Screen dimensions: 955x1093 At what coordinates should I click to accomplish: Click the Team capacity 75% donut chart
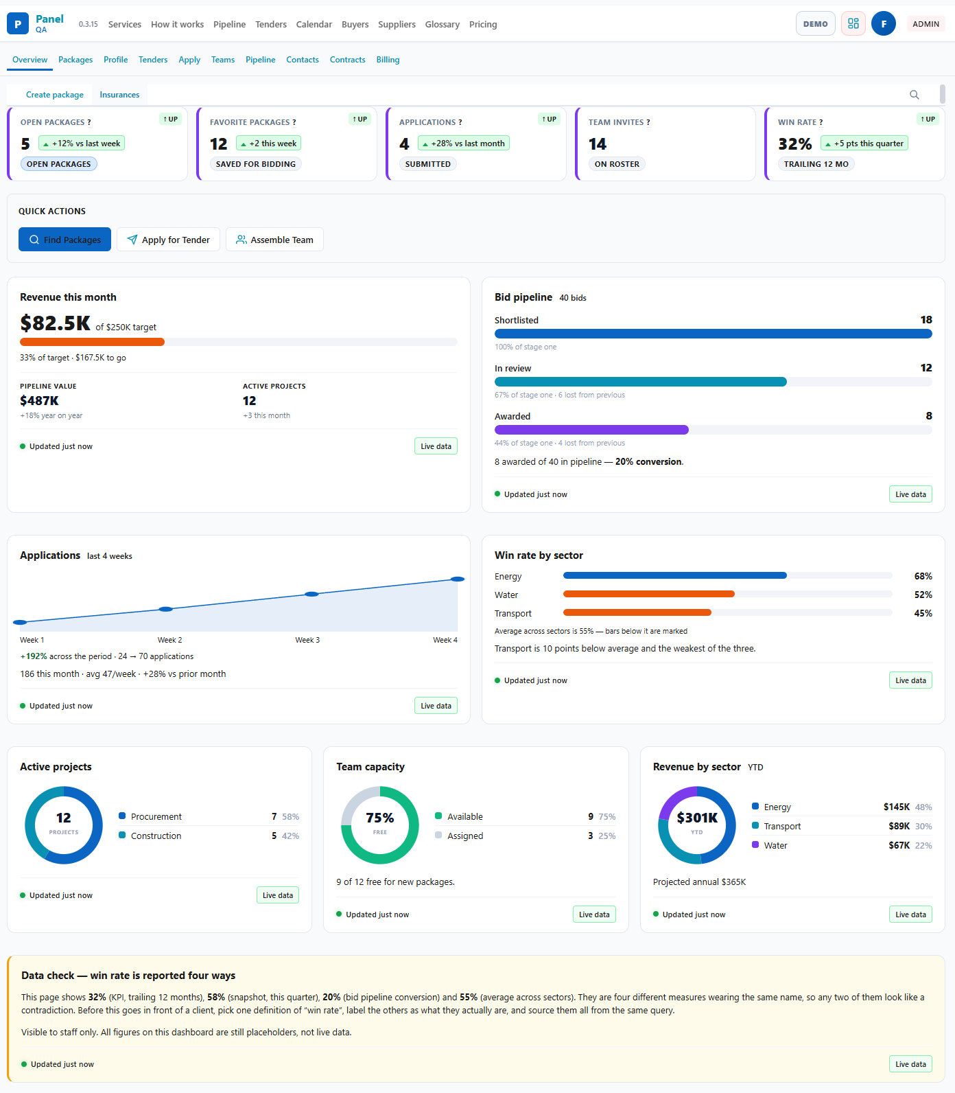pos(380,825)
